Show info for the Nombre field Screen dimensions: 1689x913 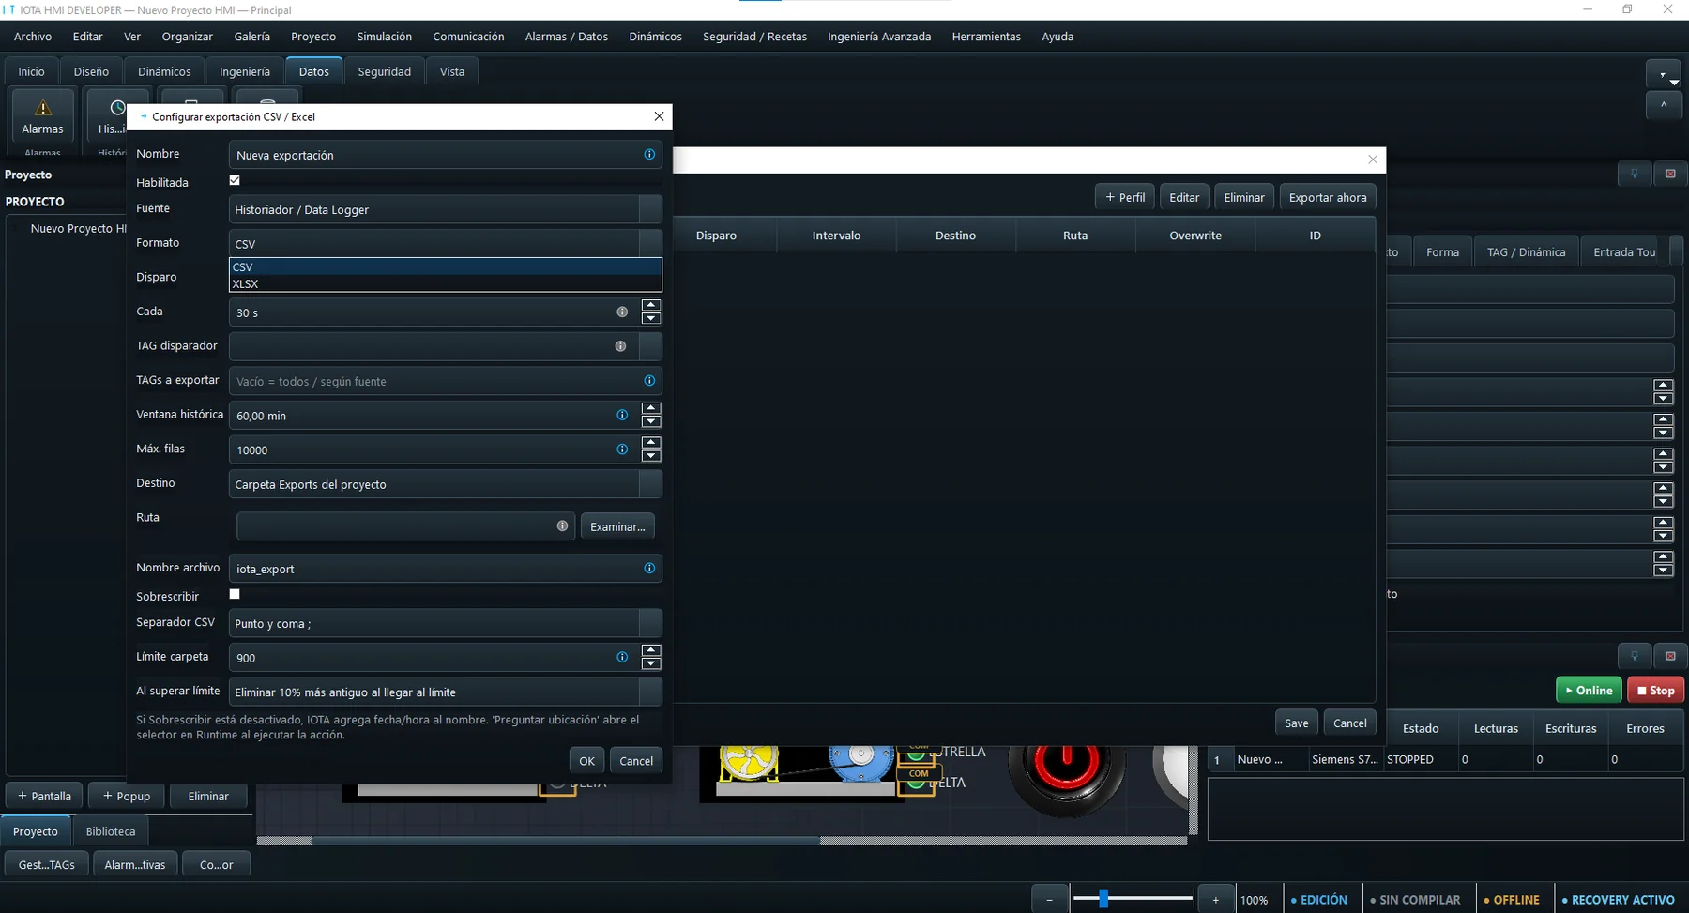point(649,155)
